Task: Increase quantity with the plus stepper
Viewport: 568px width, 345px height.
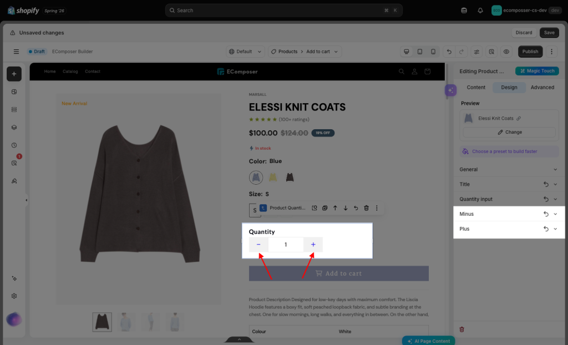Action: tap(313, 245)
